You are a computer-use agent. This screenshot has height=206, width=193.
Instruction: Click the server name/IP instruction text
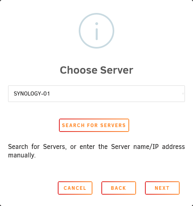(96, 151)
